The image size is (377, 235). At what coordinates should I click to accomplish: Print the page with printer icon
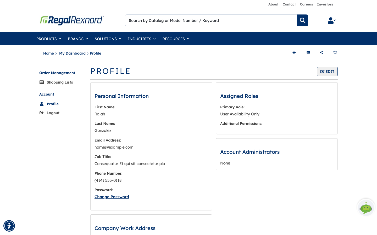click(x=294, y=52)
